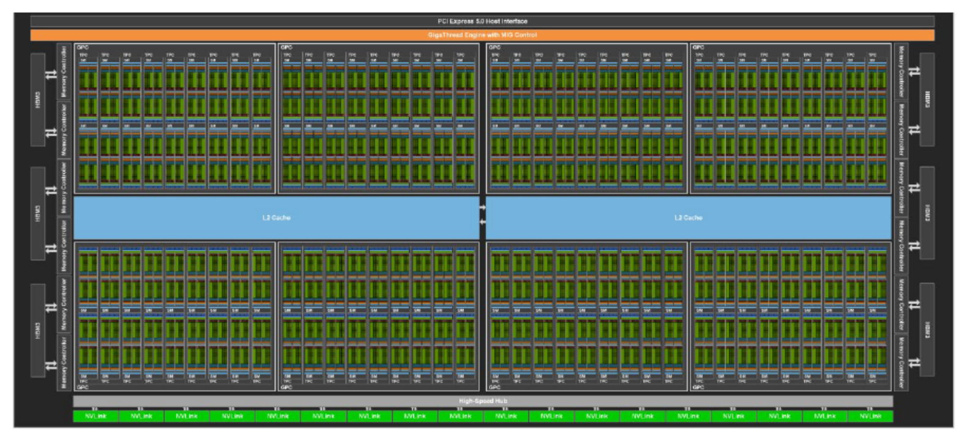Select the topmost Memory Controller on the left

point(64,72)
